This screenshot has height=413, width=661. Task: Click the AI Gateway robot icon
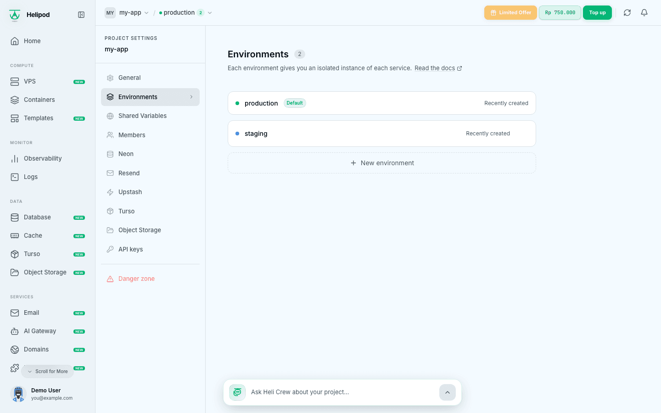pos(15,331)
